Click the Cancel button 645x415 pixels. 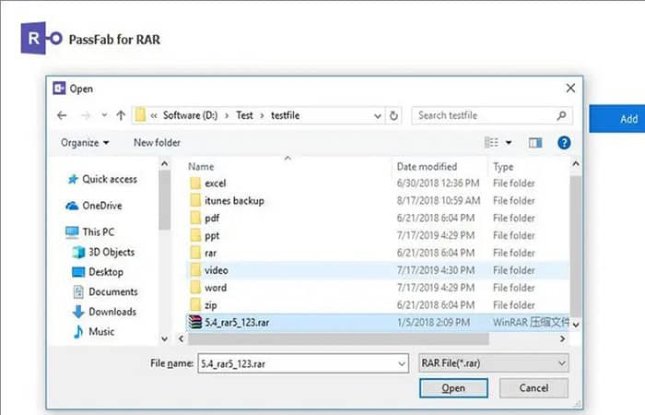(x=534, y=388)
